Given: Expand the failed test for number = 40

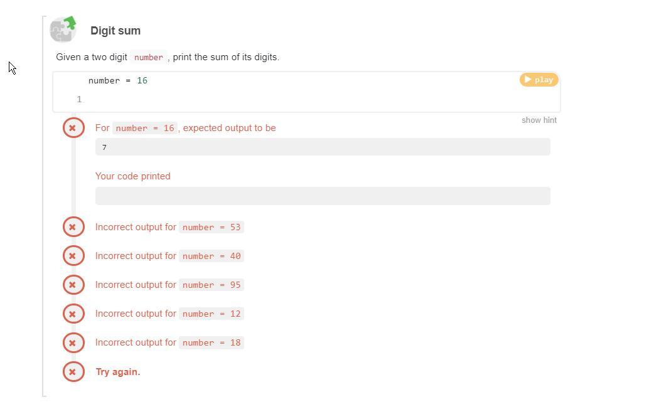Looking at the screenshot, I should pos(169,256).
